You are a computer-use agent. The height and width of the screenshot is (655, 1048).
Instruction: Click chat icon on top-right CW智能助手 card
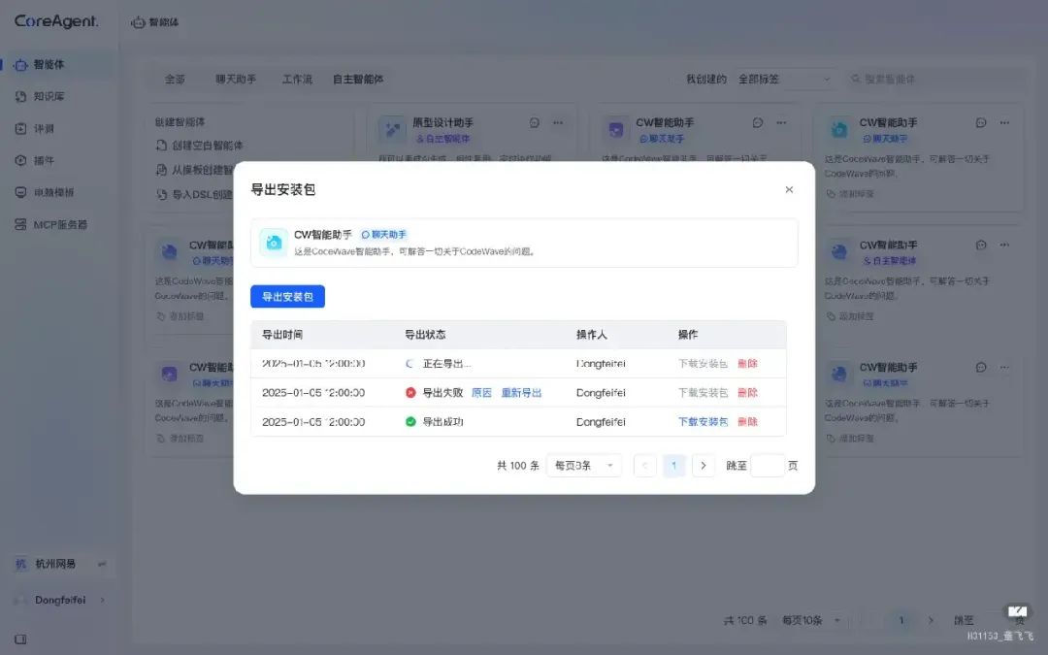pyautogui.click(x=981, y=123)
